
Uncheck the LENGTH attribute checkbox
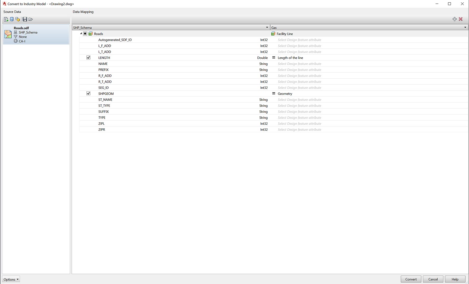click(88, 58)
